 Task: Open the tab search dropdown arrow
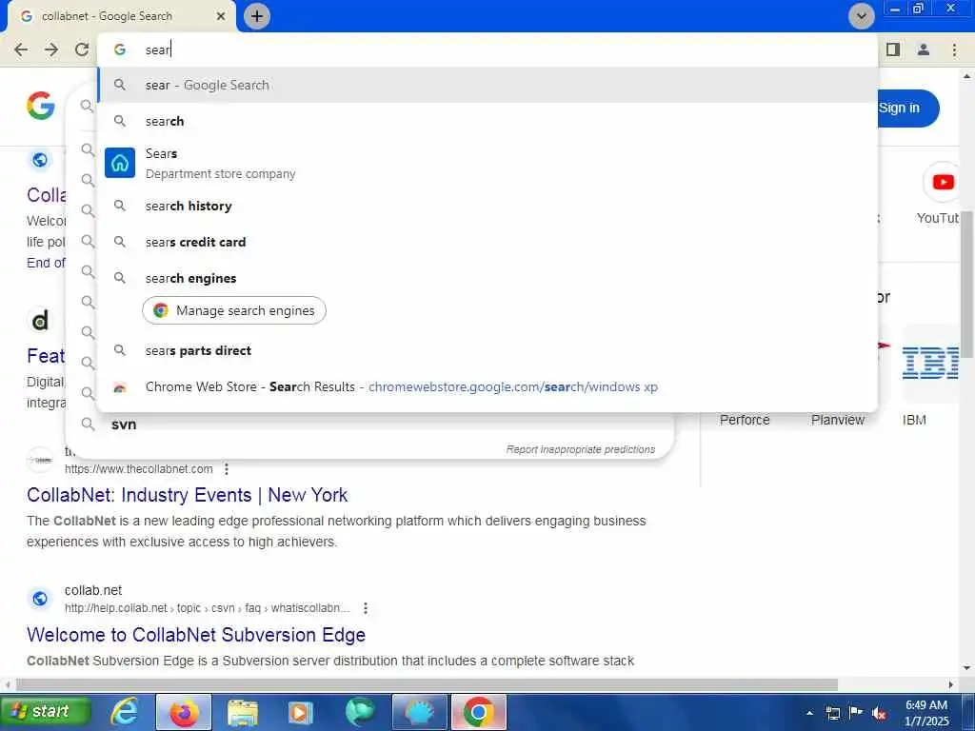pos(861,16)
